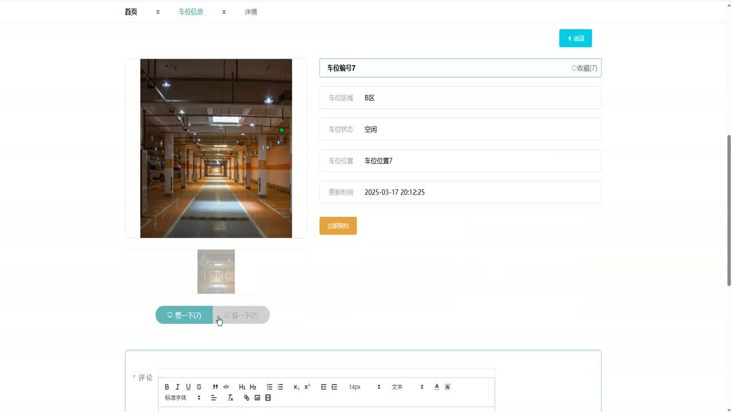Screen dimensions: 732x412
Task: Select 详情 in the breadcrumb
Action: point(251,11)
